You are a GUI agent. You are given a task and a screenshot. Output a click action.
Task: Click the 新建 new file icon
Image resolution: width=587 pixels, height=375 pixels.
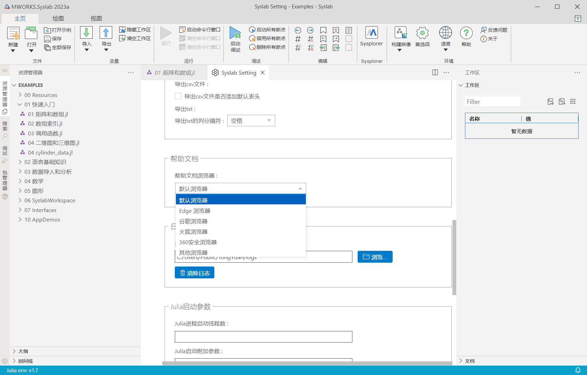pos(13,34)
